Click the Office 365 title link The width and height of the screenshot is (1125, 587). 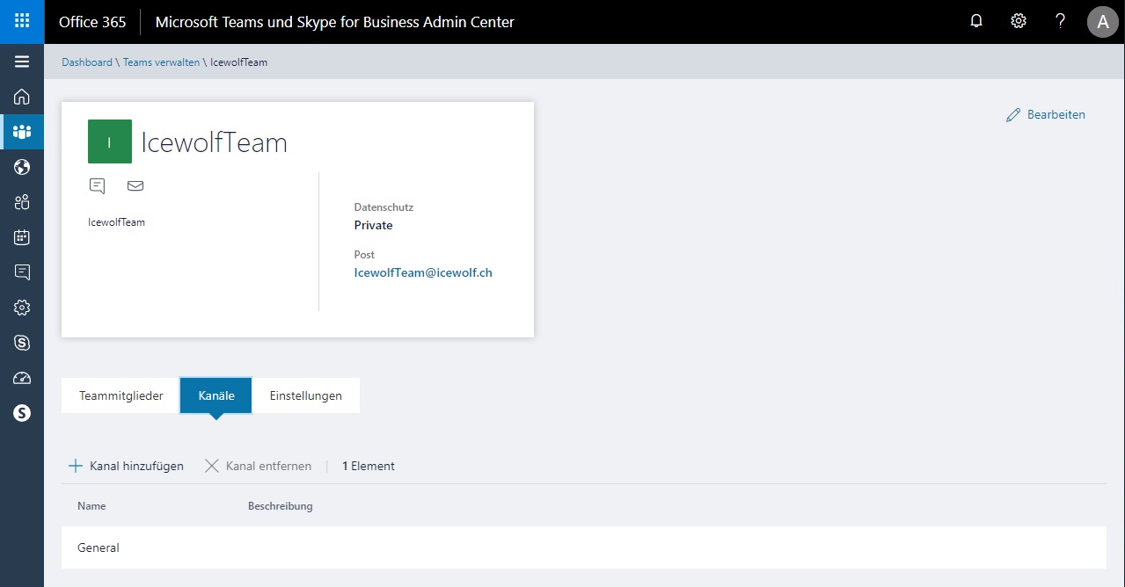click(92, 22)
